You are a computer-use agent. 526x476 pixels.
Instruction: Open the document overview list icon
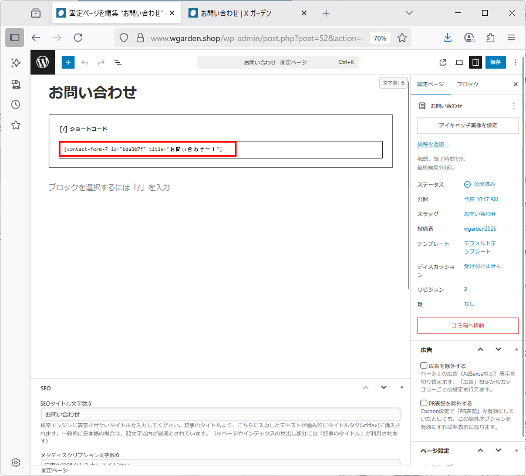coord(117,62)
